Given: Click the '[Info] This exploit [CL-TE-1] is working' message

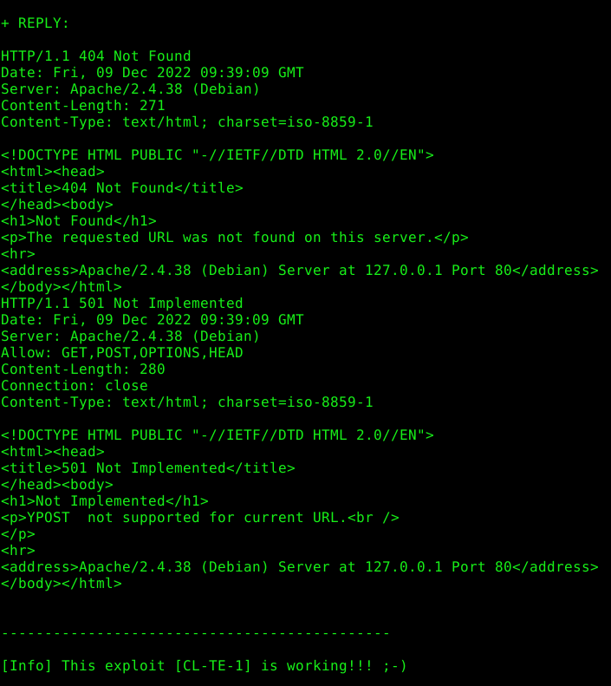Looking at the screenshot, I should click(x=205, y=666).
